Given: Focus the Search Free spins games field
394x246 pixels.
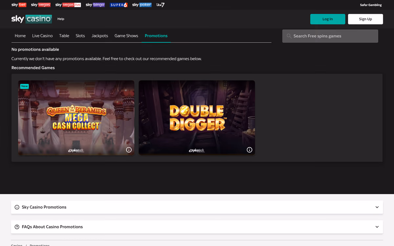Looking at the screenshot, I should point(330,36).
